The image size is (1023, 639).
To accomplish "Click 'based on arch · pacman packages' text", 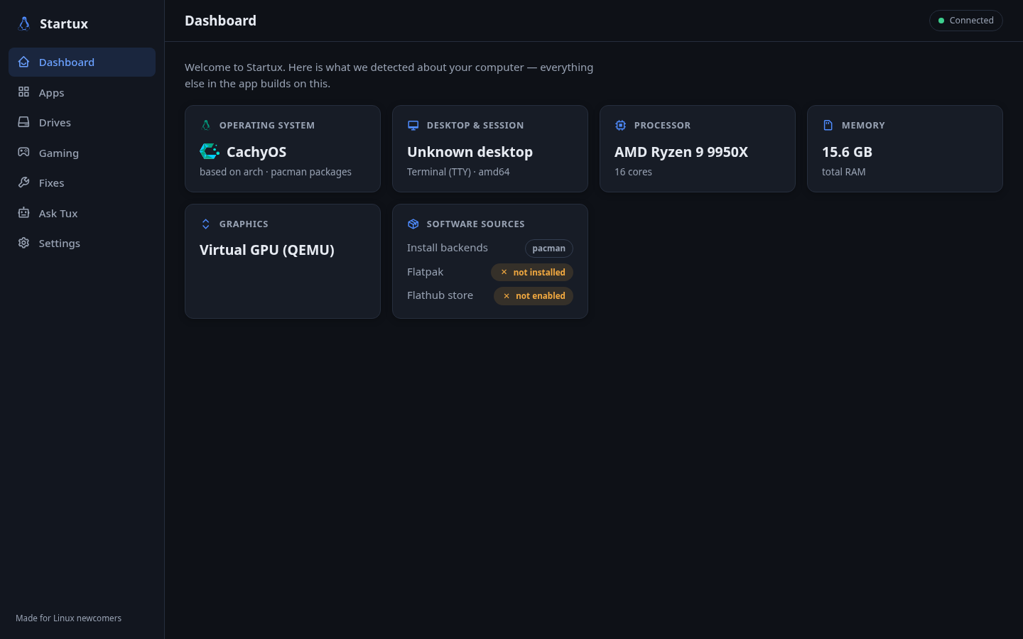I will pyautogui.click(x=276, y=172).
